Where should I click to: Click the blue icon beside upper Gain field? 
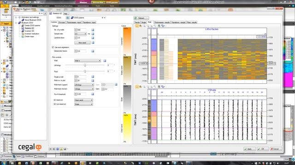click(116, 84)
